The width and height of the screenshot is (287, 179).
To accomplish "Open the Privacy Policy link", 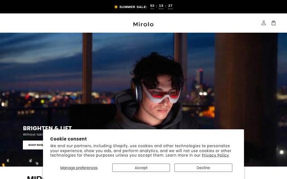I will tap(215, 155).
